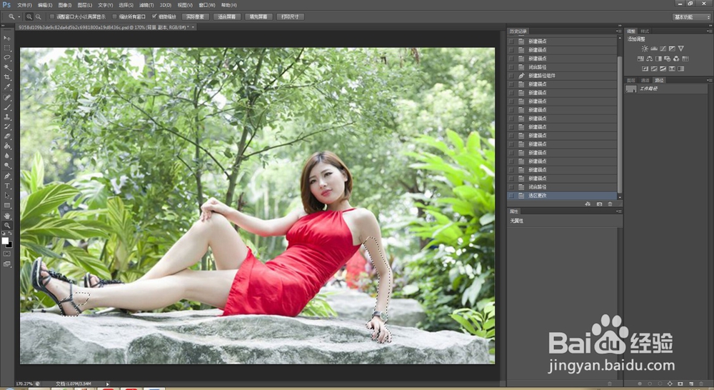Select the Eraser tool
714x390 pixels.
tap(7, 136)
